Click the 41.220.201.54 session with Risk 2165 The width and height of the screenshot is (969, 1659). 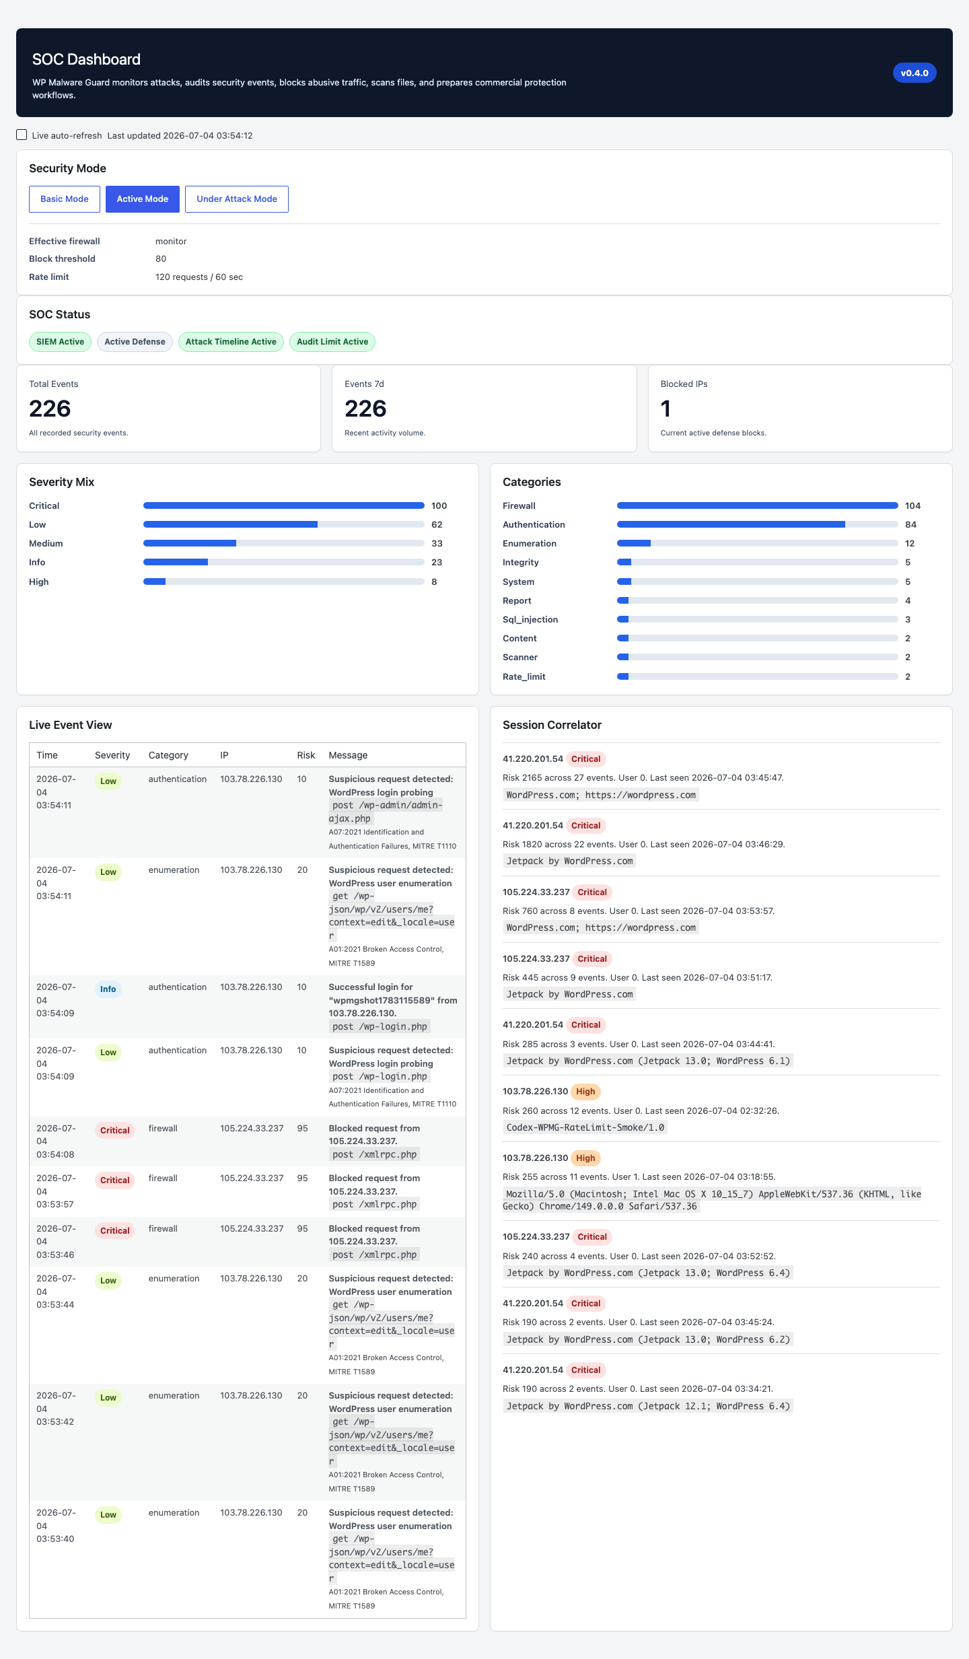(x=721, y=776)
